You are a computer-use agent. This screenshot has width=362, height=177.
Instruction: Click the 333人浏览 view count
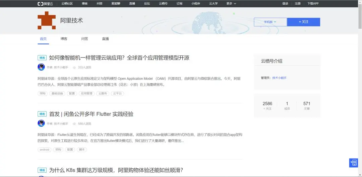click(84, 67)
